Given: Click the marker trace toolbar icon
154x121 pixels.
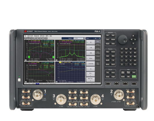Looking at the screenshot, I should pos(31,38).
